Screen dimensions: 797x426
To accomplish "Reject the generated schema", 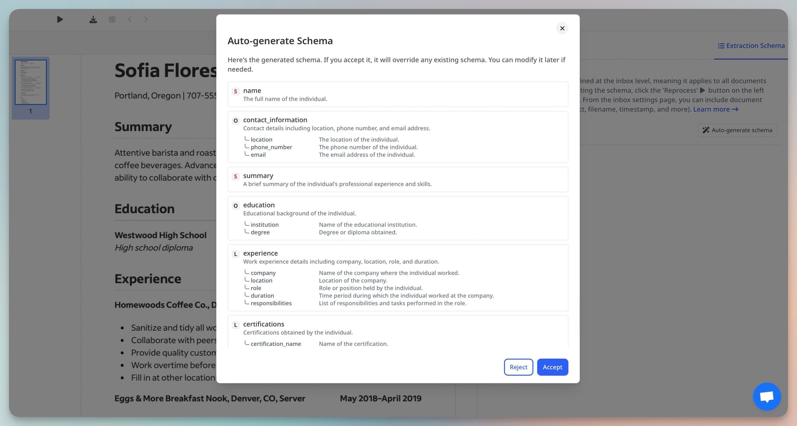I will coord(518,367).
